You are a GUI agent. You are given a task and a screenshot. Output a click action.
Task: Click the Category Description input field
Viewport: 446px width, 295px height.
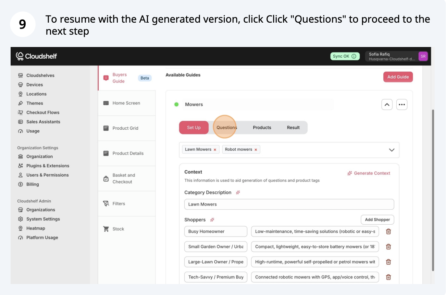289,204
